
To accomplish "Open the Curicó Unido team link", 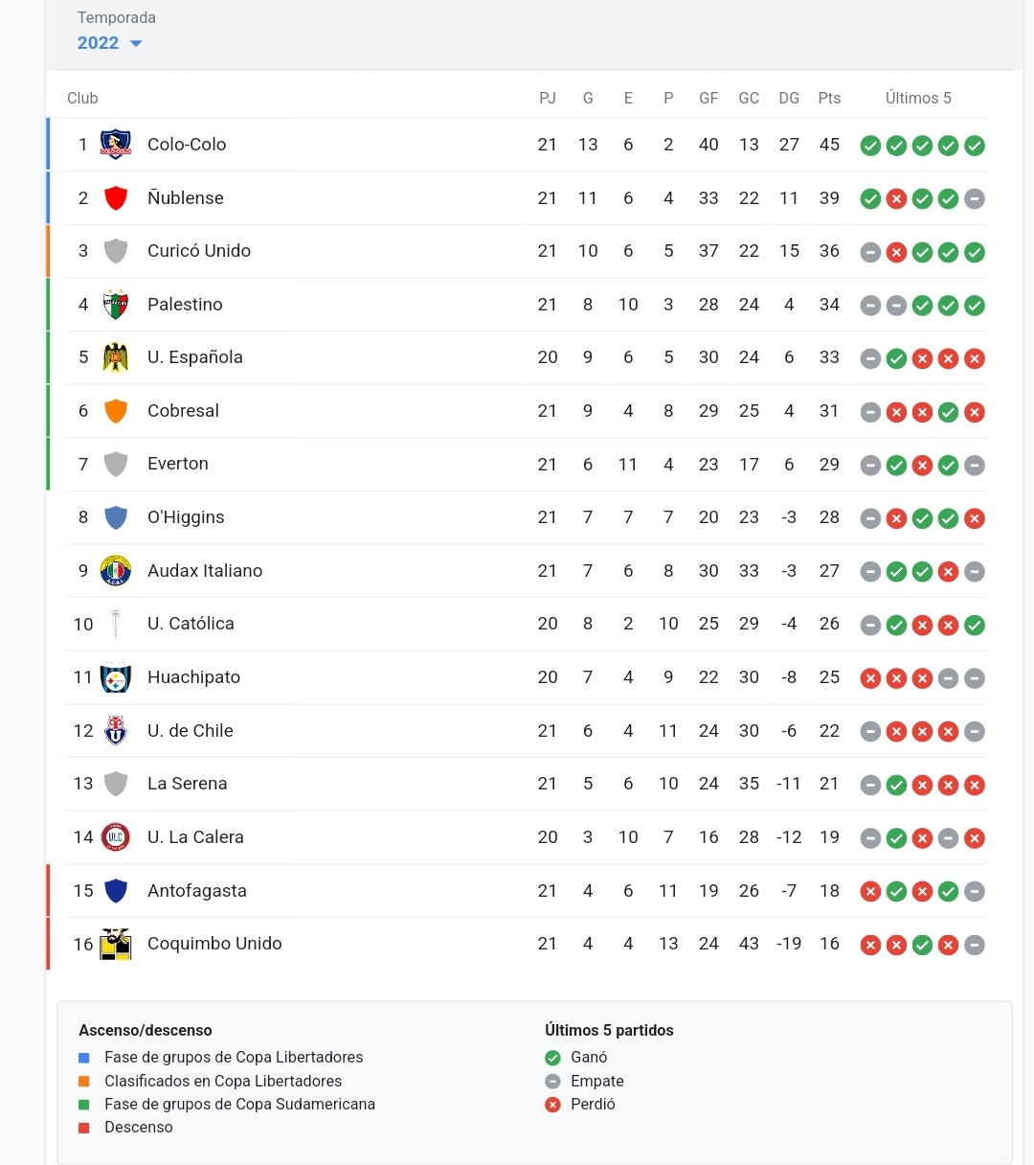I will tap(199, 251).
